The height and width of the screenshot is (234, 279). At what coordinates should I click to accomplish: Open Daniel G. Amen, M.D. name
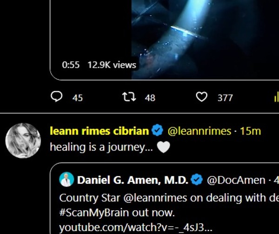coord(133,180)
